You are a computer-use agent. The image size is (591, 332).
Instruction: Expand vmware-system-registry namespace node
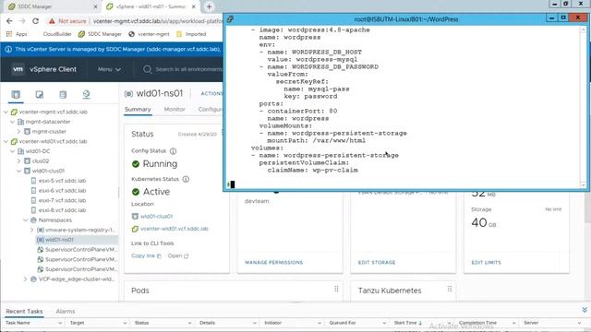click(32, 230)
